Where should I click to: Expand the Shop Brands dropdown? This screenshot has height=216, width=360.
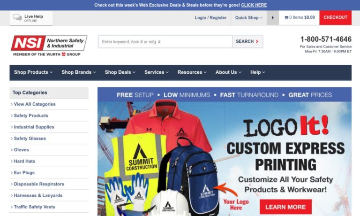click(x=79, y=72)
